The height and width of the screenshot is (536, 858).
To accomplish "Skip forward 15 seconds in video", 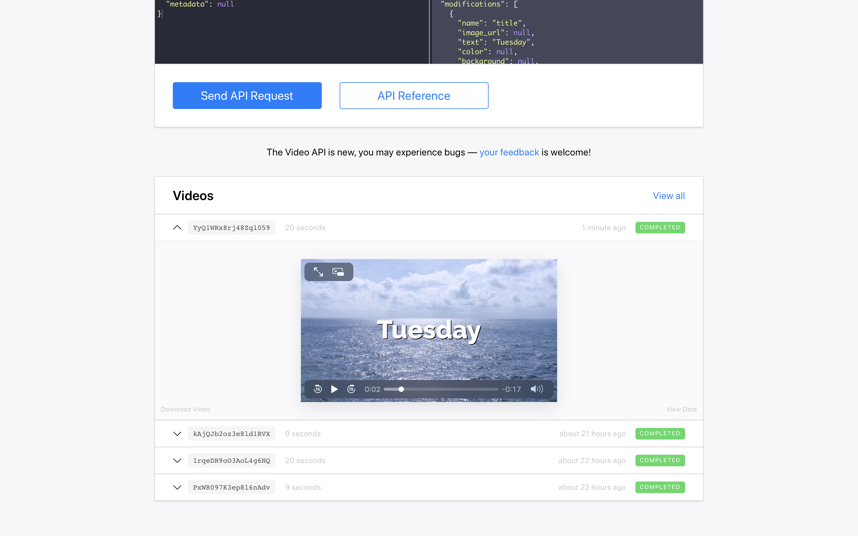I will click(x=351, y=389).
